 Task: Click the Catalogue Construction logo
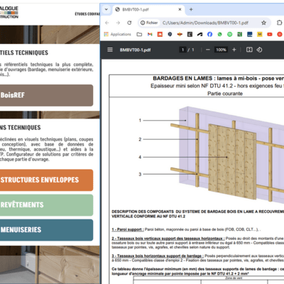pyautogui.click(x=9, y=12)
